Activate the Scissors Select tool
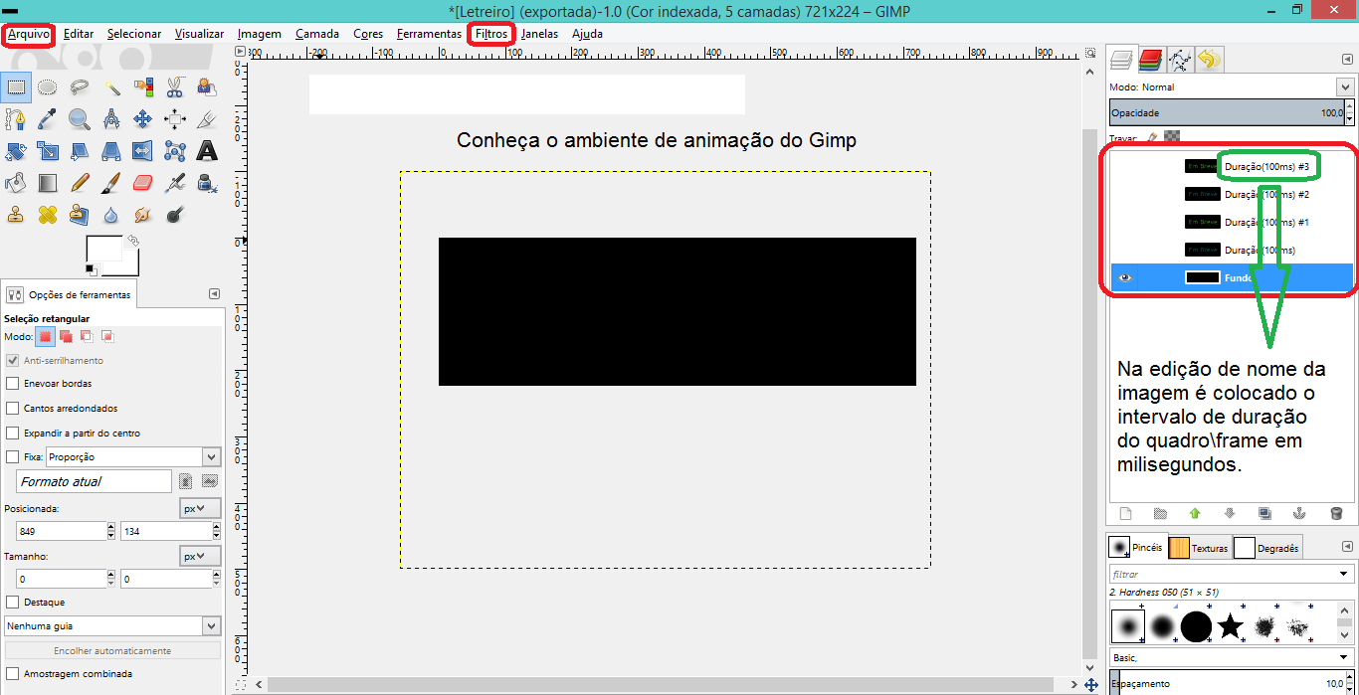 (x=174, y=87)
